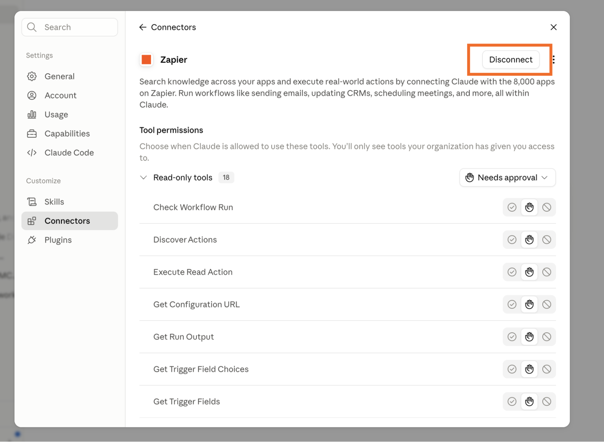Always allow Execute Read Action
Viewport: 604px width, 442px height.
pyautogui.click(x=512, y=272)
